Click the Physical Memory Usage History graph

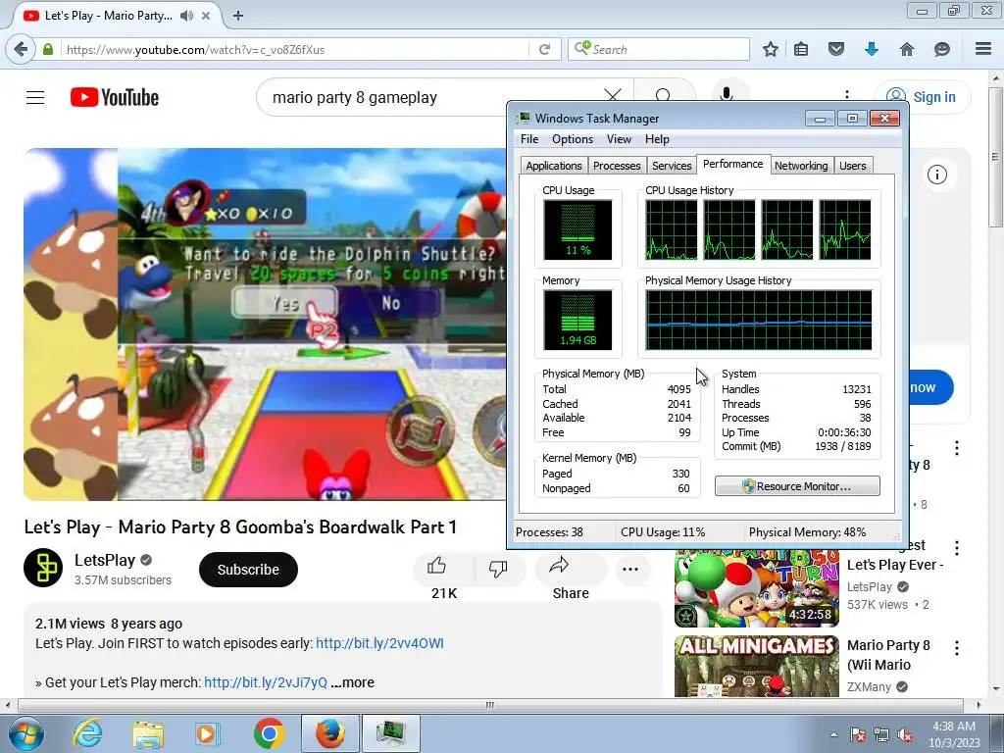759,321
